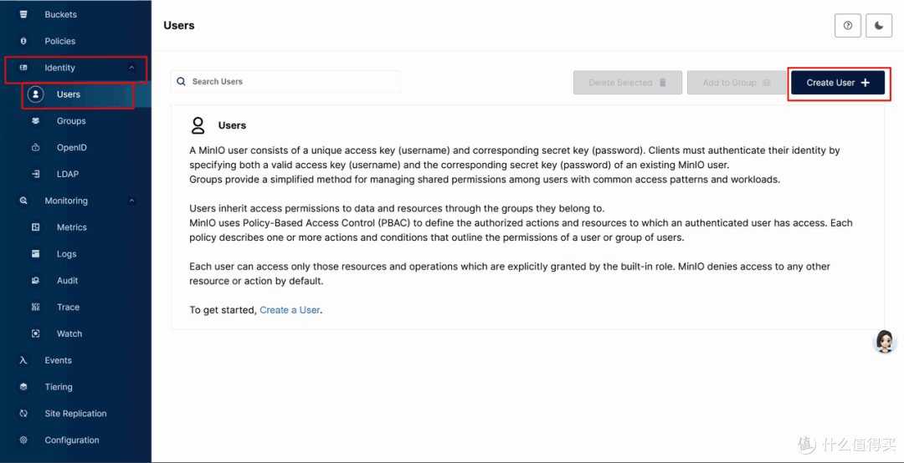The height and width of the screenshot is (463, 904).
Task: Toggle dark mode with moon icon
Action: coord(879,25)
